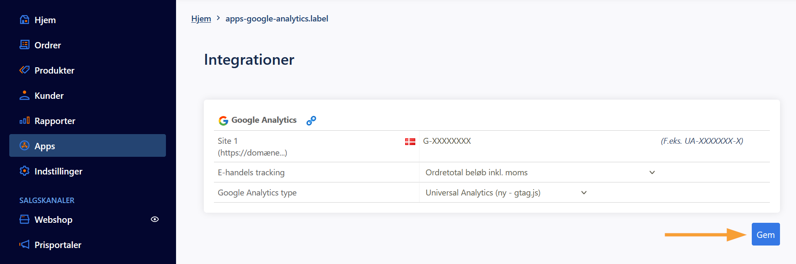This screenshot has height=264, width=796.
Task: Open the E-handels tracking dropdown
Action: point(540,172)
